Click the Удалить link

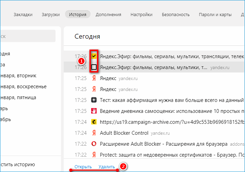107,167
